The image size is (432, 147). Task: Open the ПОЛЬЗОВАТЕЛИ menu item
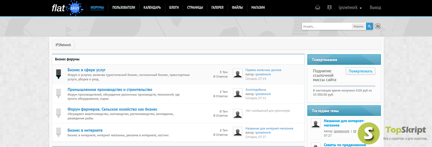tap(124, 8)
